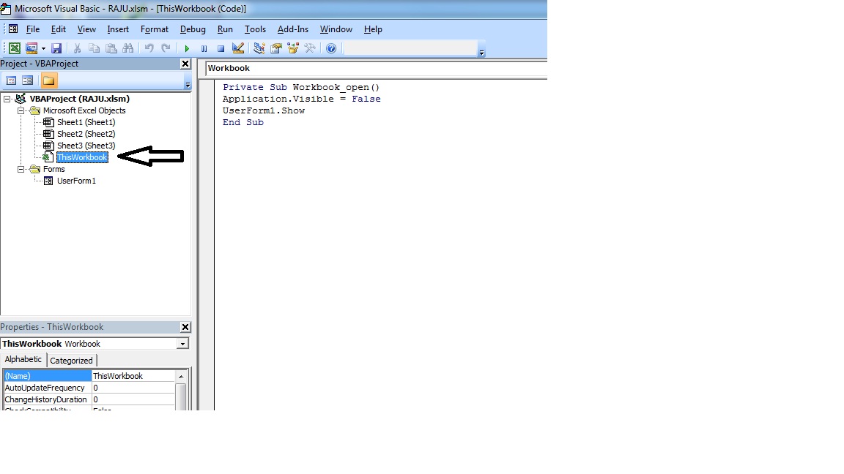Select the (Name) property row

pyautogui.click(x=48, y=376)
